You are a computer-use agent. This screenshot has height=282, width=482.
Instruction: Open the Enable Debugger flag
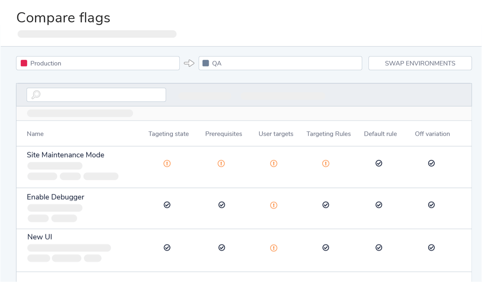(55, 197)
